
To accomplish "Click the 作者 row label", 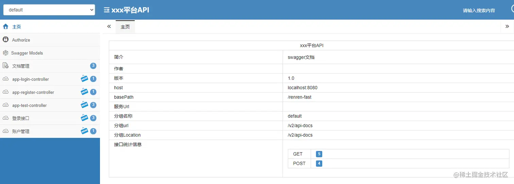I will point(119,68).
